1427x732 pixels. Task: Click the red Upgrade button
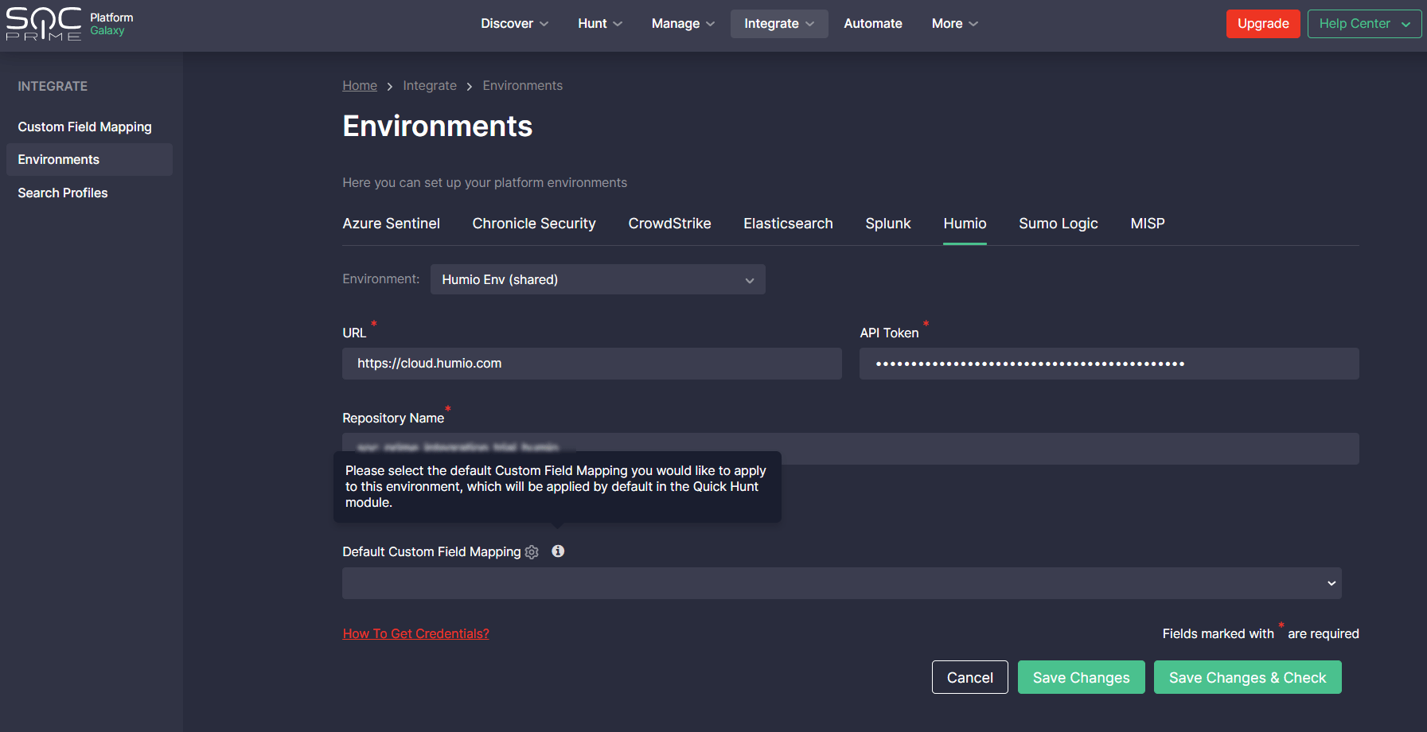(x=1263, y=24)
